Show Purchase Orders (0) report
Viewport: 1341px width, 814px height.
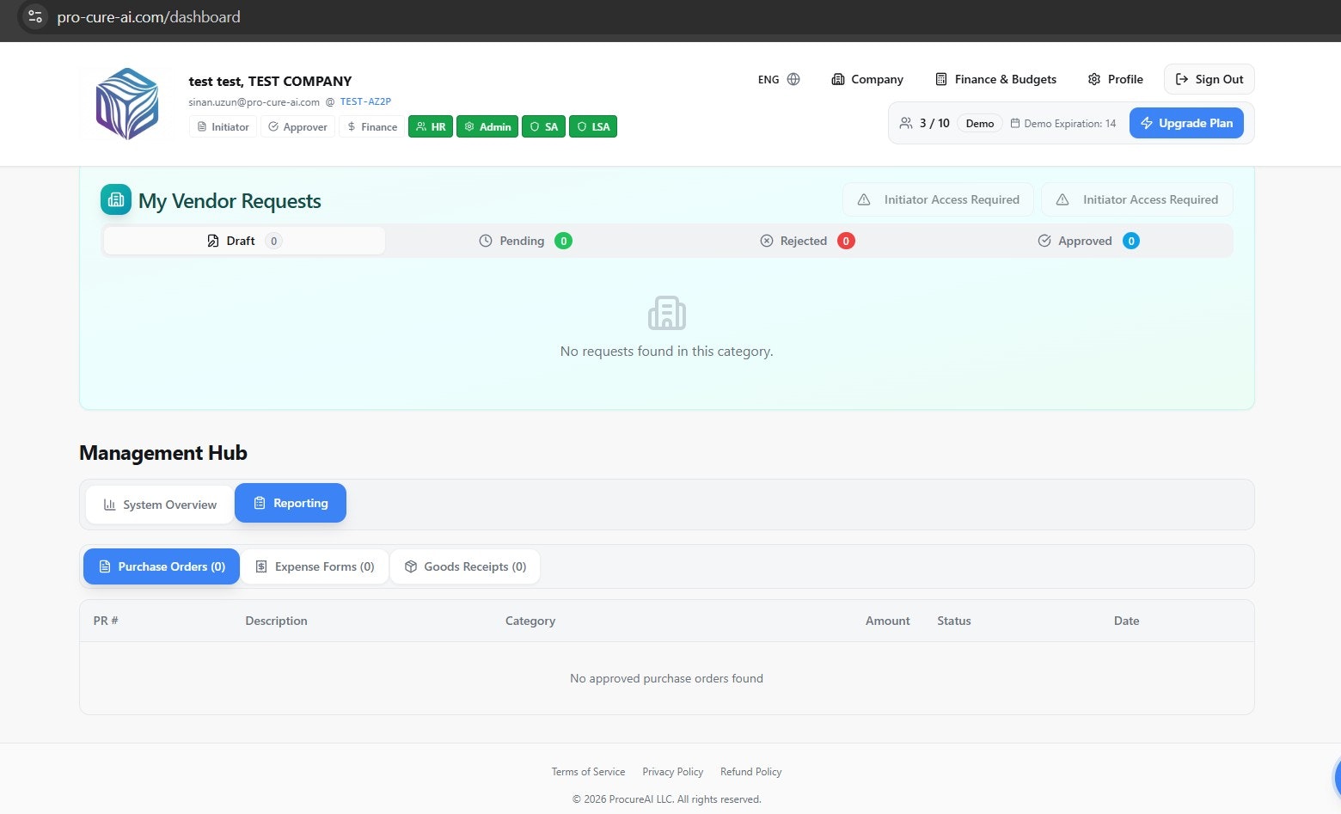(x=162, y=566)
